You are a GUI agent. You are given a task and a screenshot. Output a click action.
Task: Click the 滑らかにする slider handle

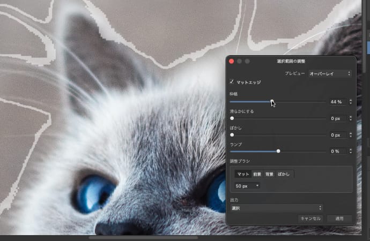232,118
